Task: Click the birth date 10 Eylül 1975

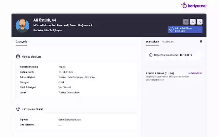Action: click(65, 72)
